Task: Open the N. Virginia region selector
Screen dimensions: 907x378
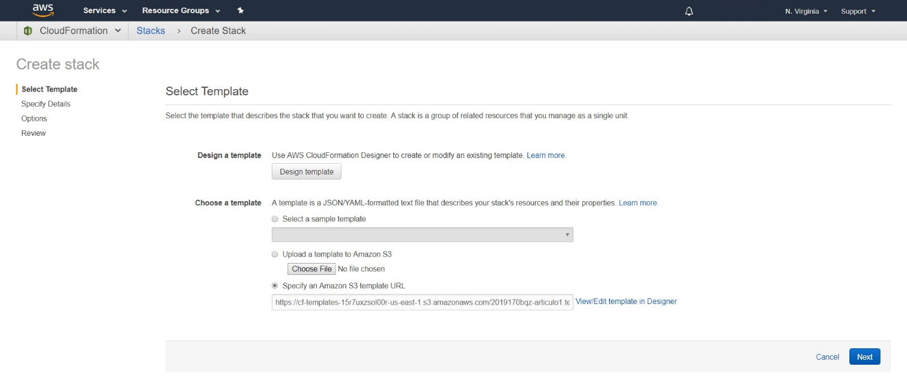Action: pyautogui.click(x=806, y=11)
